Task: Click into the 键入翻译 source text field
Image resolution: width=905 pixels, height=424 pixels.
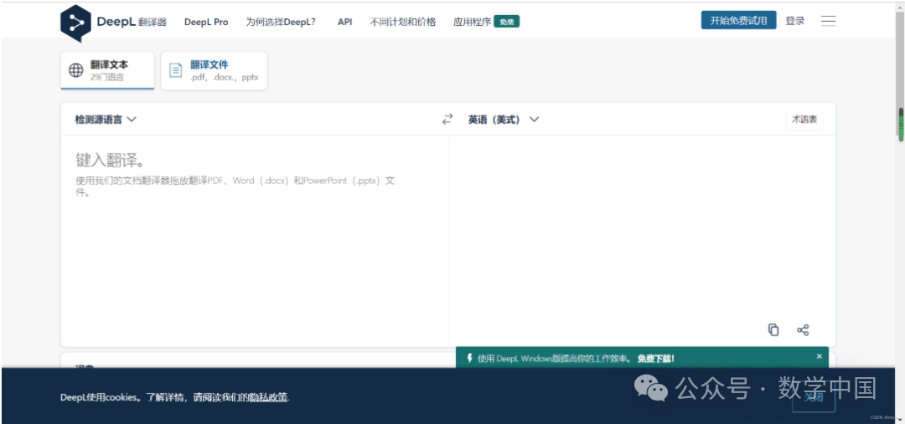Action: 255,241
